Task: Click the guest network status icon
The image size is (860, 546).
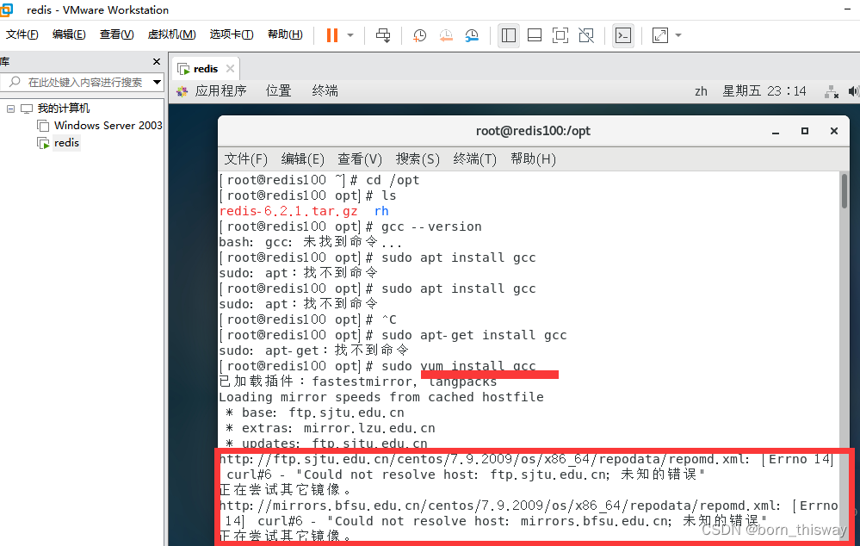Action: (x=832, y=91)
